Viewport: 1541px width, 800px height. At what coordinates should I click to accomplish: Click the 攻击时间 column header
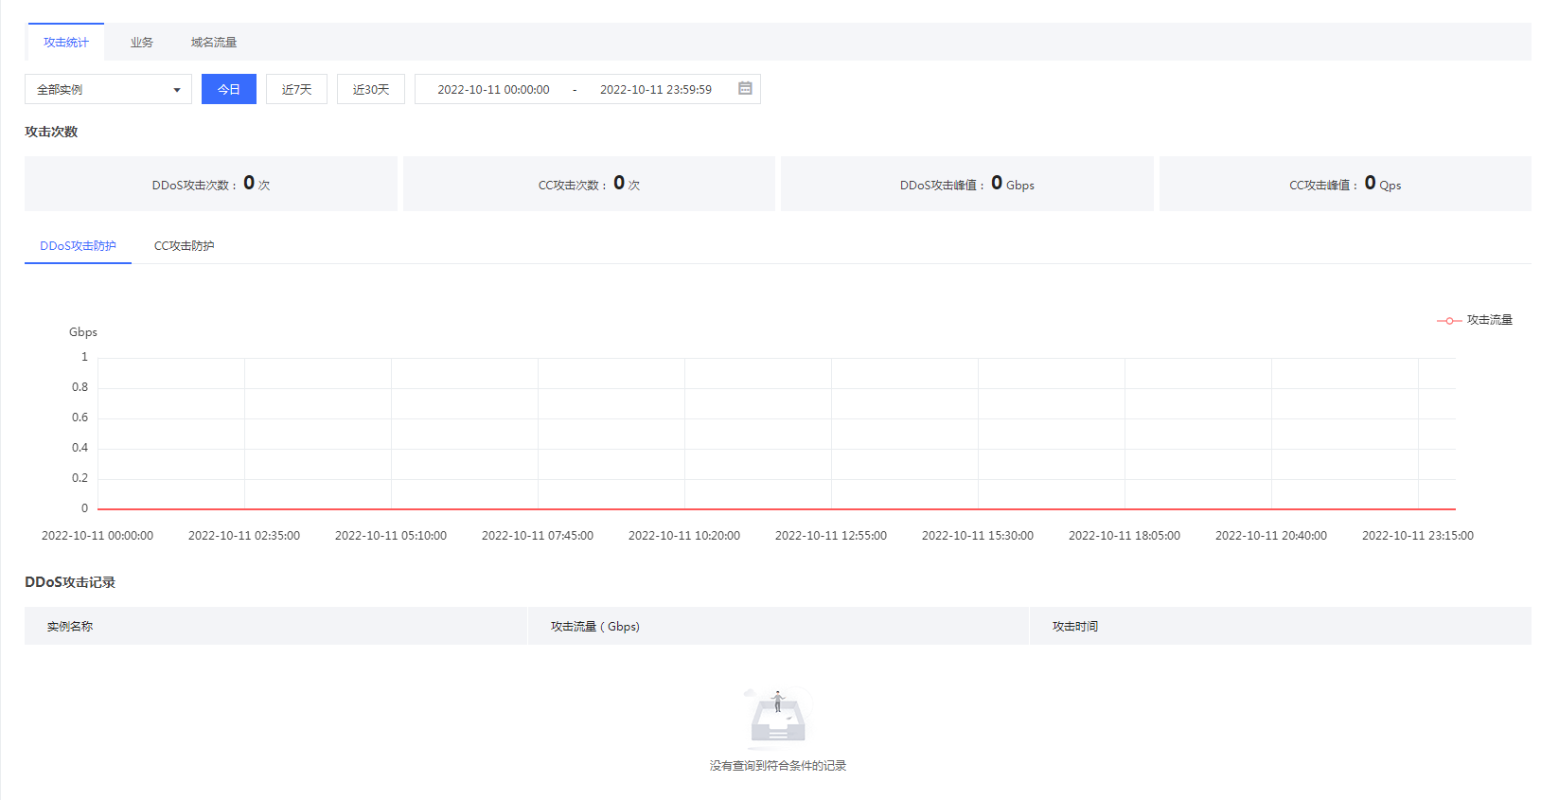1075,627
